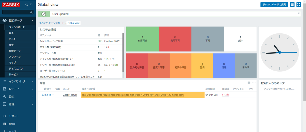Open 概要 in the sidebar menu
306x132 pixels.
(11, 45)
